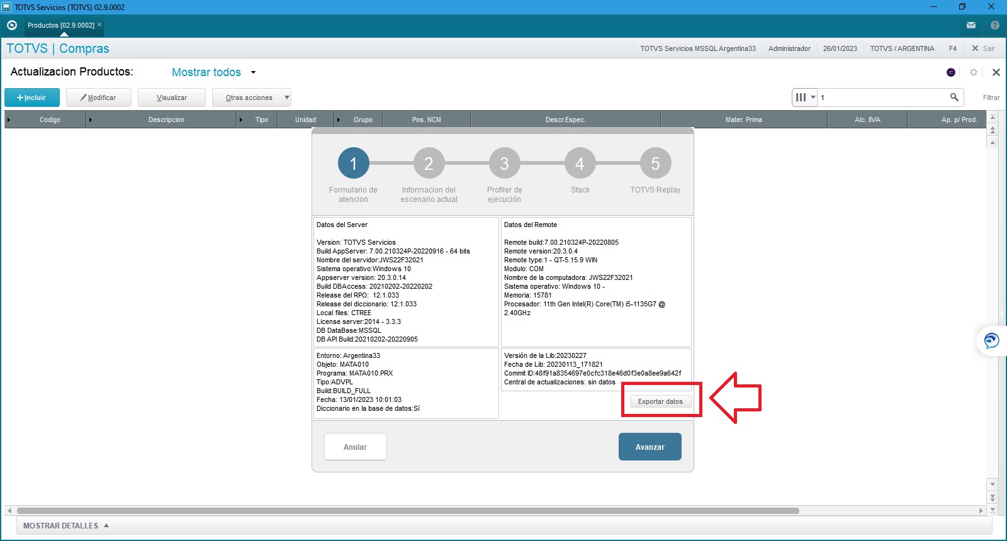The image size is (1007, 541).
Task: Click the horizontal scrollbar thumb
Action: 408,511
